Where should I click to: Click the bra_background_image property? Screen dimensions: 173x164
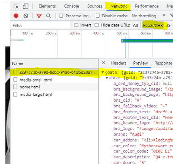pos(143,89)
